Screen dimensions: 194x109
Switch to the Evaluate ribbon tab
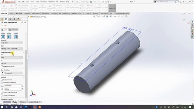(x=54, y=13)
